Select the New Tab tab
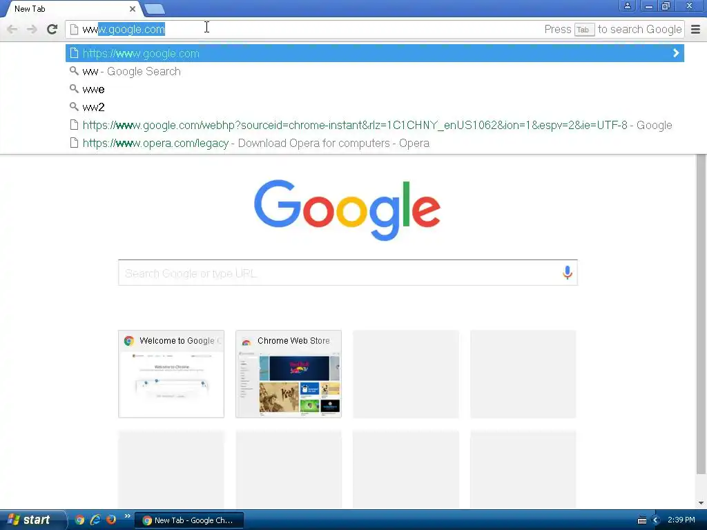The image size is (707, 530). click(72, 8)
